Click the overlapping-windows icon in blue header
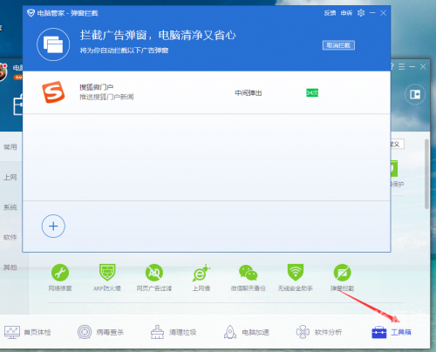Viewport: 436px width, 352px height. click(x=53, y=44)
